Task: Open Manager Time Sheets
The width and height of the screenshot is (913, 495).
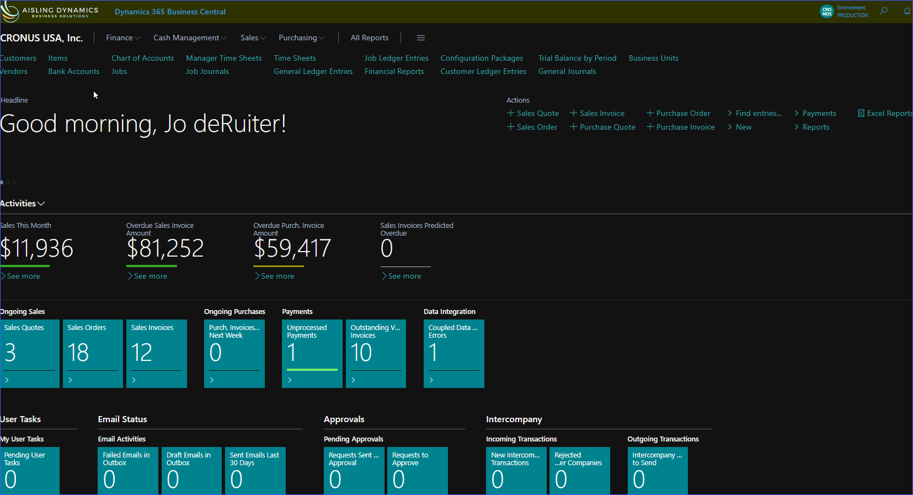Action: coord(224,58)
